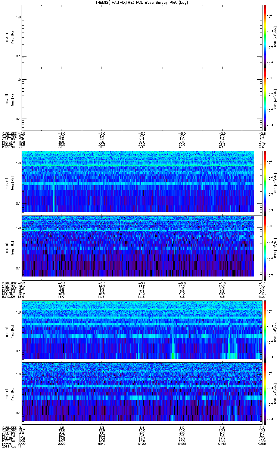Viewport: 280px width, 449px height.
Task: Click the 0200 time tick label
Action: coord(261,444)
